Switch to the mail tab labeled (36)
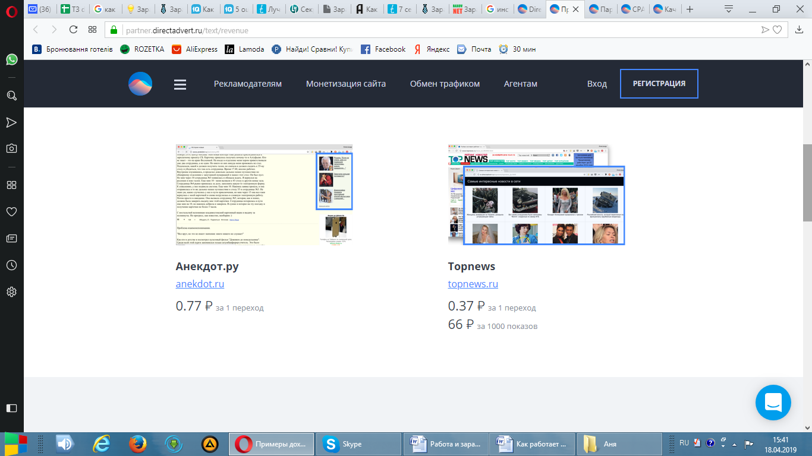812x456 pixels. coord(40,9)
